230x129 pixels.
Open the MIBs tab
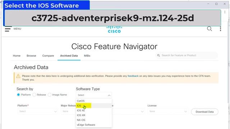(87, 56)
